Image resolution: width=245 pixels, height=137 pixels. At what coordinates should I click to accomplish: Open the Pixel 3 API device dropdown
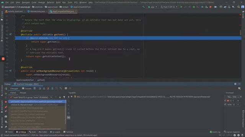click(169, 7)
